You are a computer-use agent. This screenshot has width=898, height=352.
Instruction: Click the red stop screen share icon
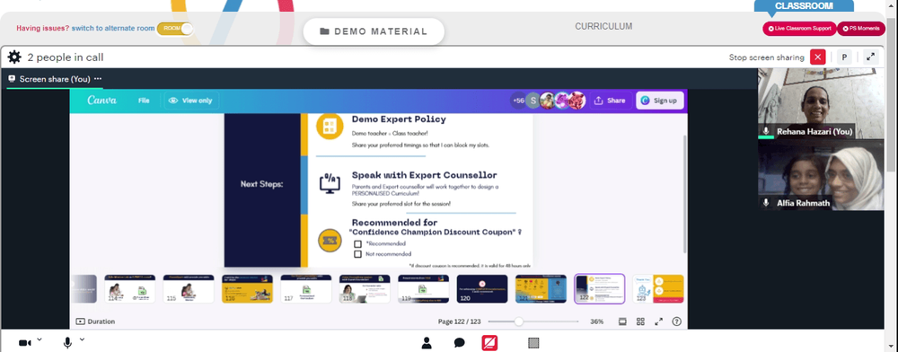[x=489, y=343]
